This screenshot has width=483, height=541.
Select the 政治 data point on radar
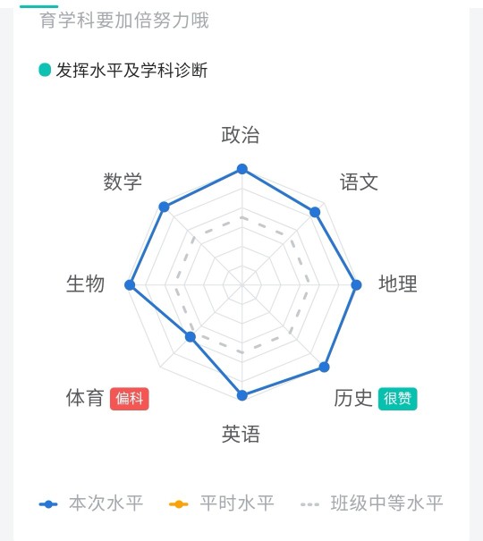click(x=242, y=169)
